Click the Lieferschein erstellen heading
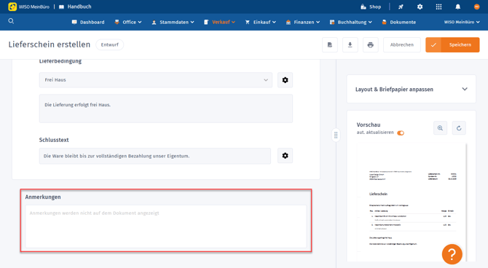The image size is (488, 268). click(50, 44)
